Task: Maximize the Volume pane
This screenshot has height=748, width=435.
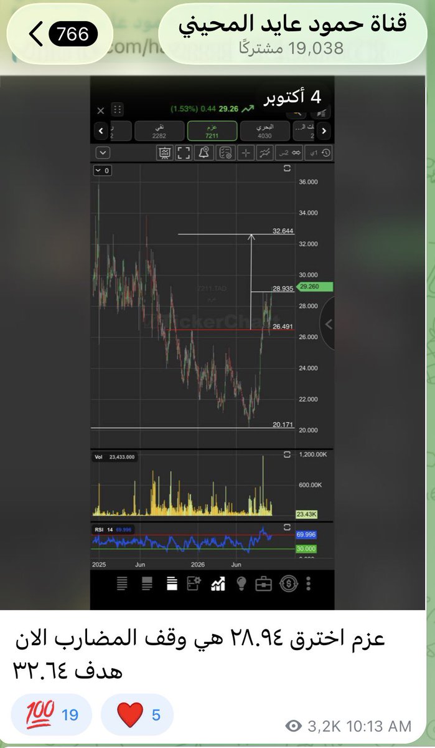Action: 287,456
